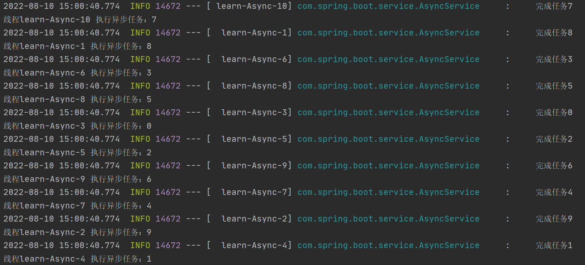The width and height of the screenshot is (585, 265).
Task: Click the line 线程learn-Async-7 执行异步任务：4
Action: [77, 206]
